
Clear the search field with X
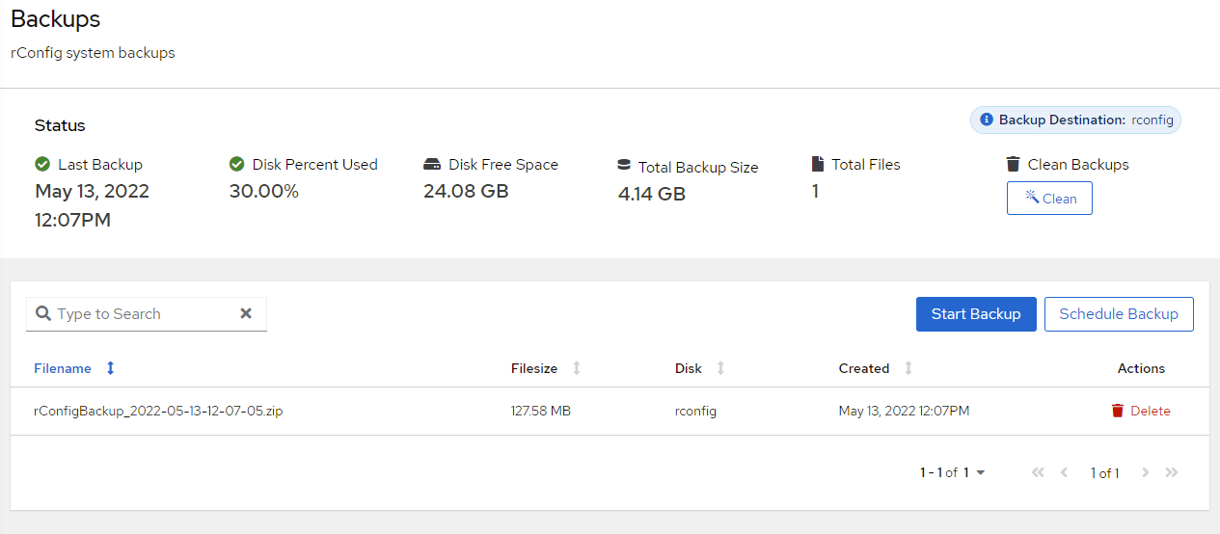(x=246, y=314)
